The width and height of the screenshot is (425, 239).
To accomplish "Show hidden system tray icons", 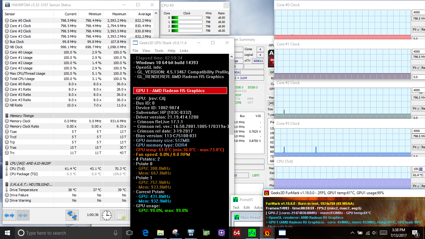I will click(x=353, y=233).
